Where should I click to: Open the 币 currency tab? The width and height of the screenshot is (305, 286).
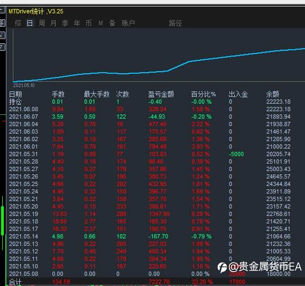[88, 24]
